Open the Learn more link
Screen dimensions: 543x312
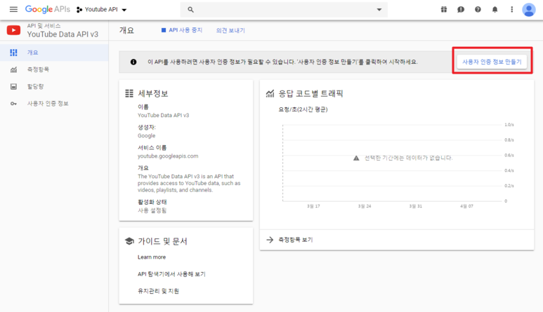point(152,257)
